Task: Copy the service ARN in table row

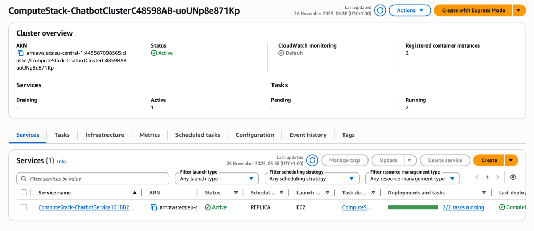Action: [x=154, y=207]
